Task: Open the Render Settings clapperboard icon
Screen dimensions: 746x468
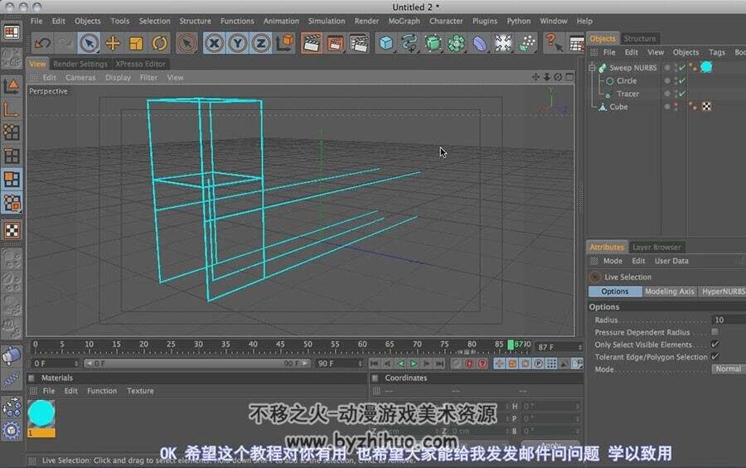Action: click(x=359, y=43)
